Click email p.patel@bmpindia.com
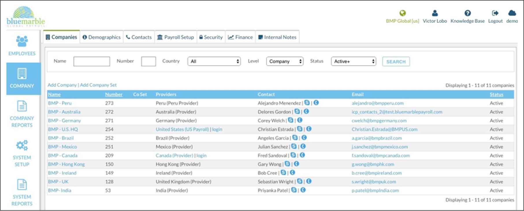Viewport: 524px width, 211px height. (x=375, y=191)
